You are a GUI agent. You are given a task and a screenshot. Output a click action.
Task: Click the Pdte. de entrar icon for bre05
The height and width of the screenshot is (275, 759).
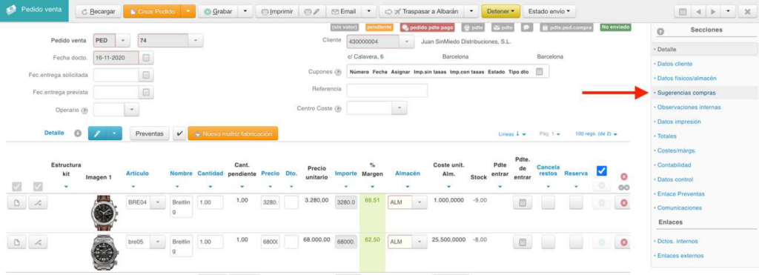[523, 242]
